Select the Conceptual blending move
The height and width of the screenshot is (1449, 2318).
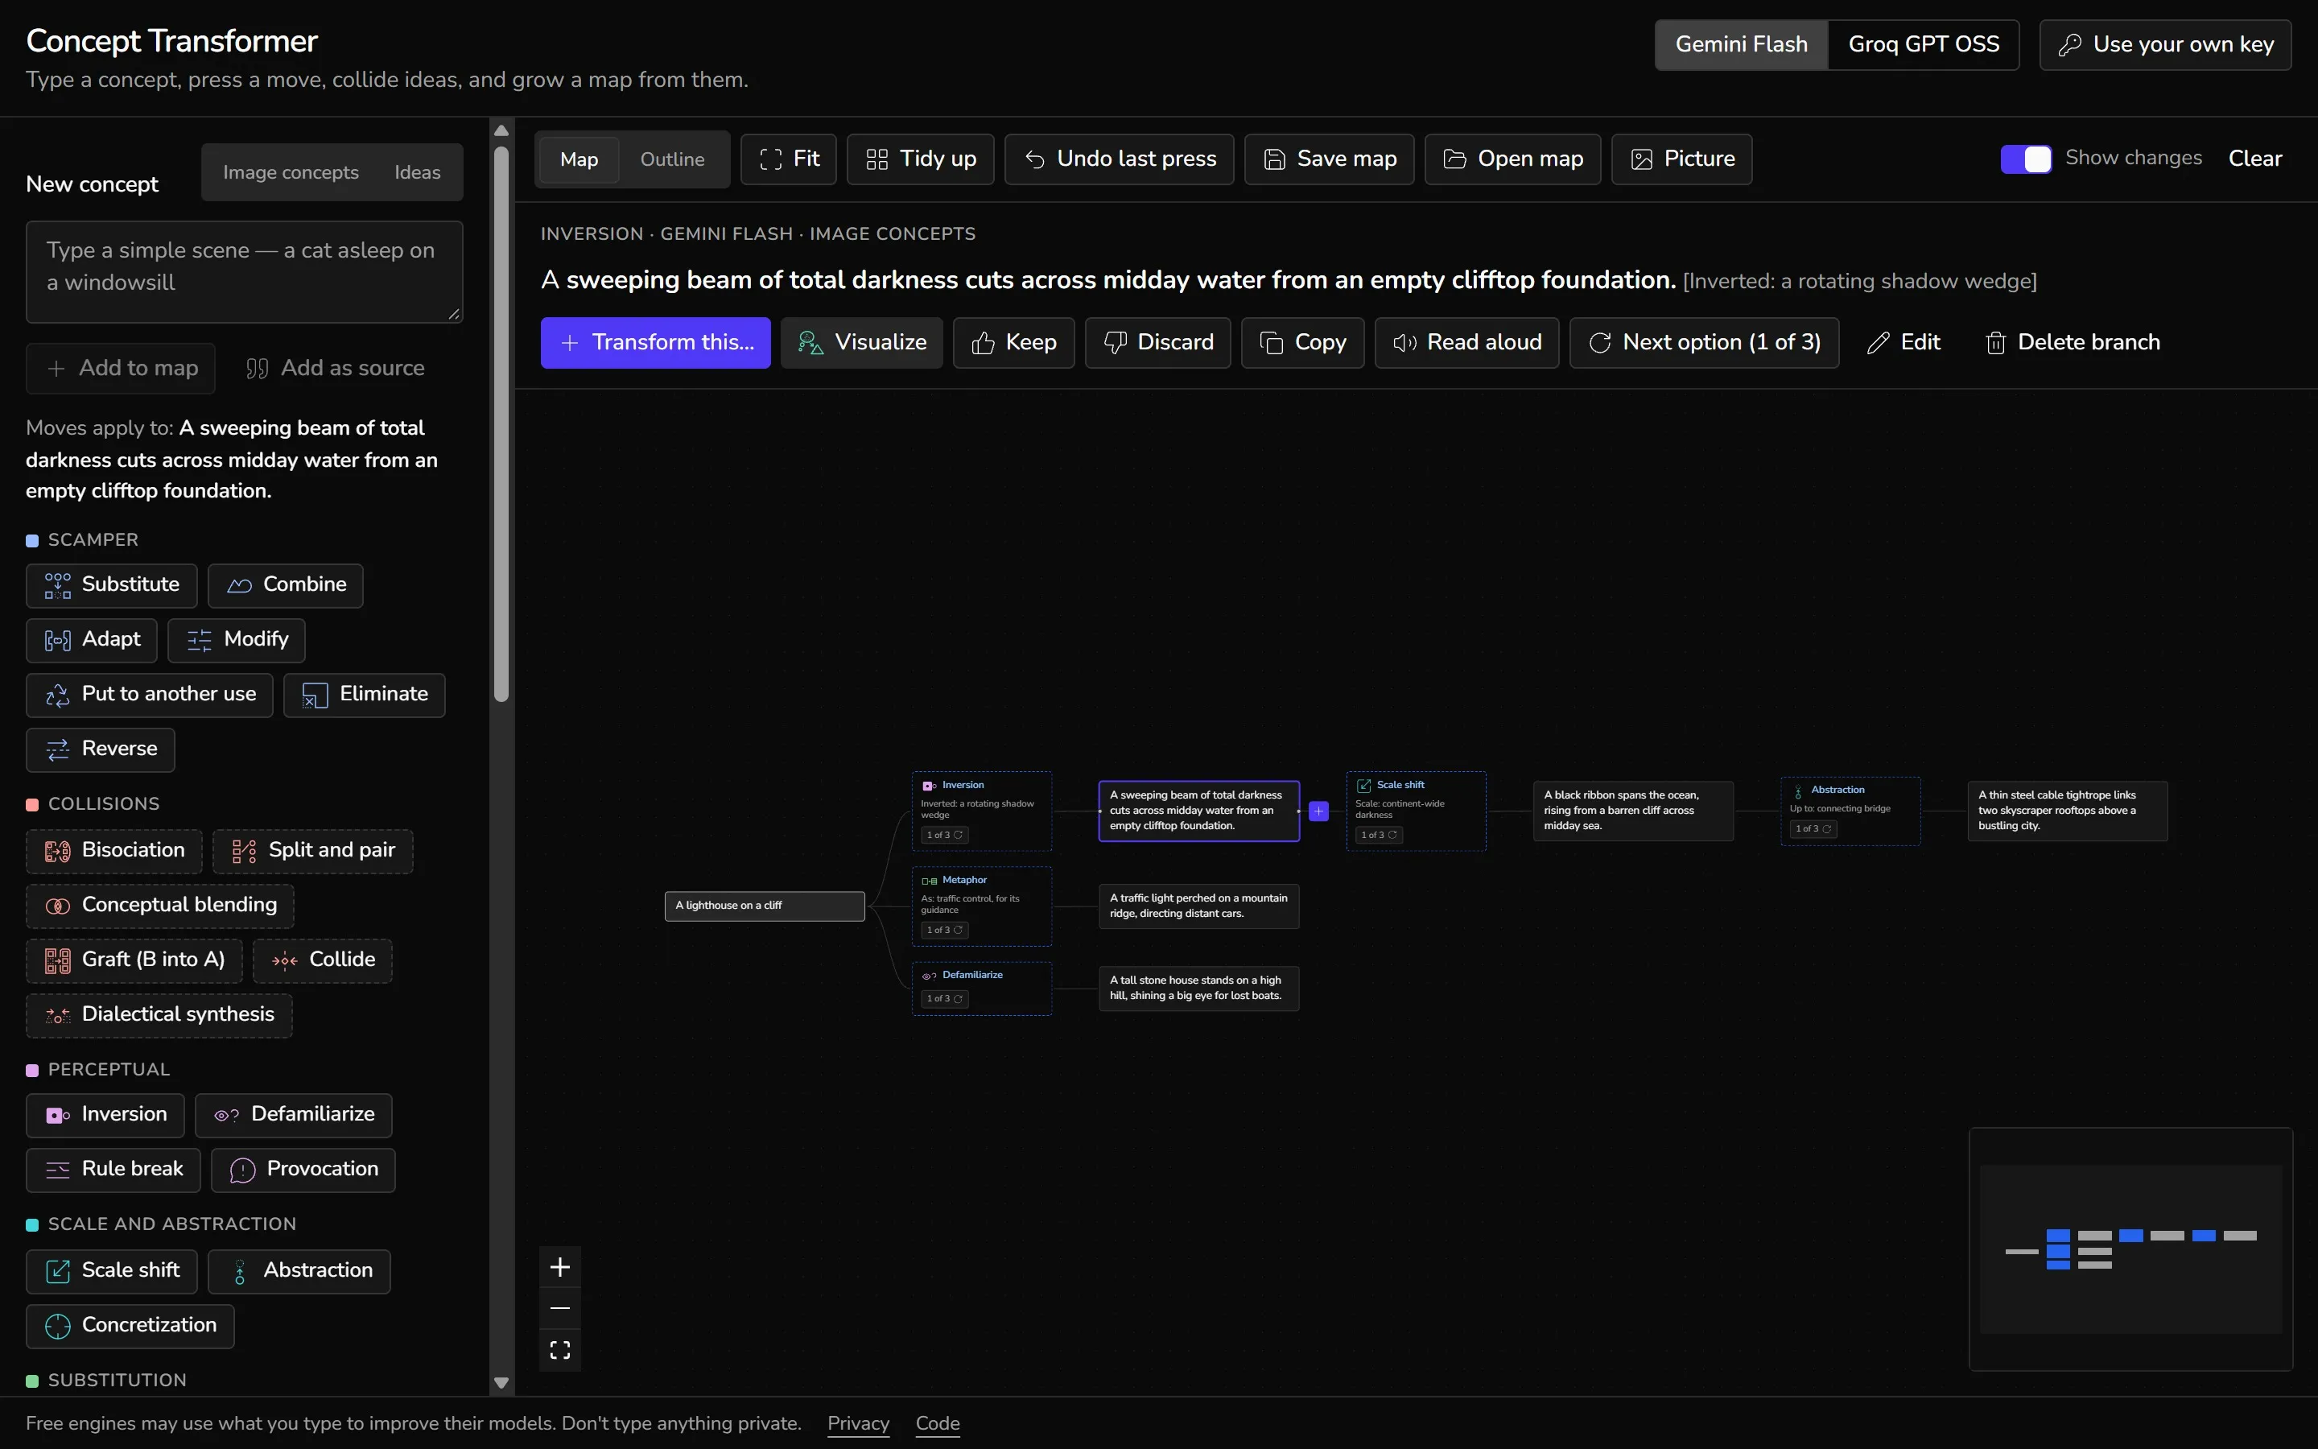(x=160, y=905)
